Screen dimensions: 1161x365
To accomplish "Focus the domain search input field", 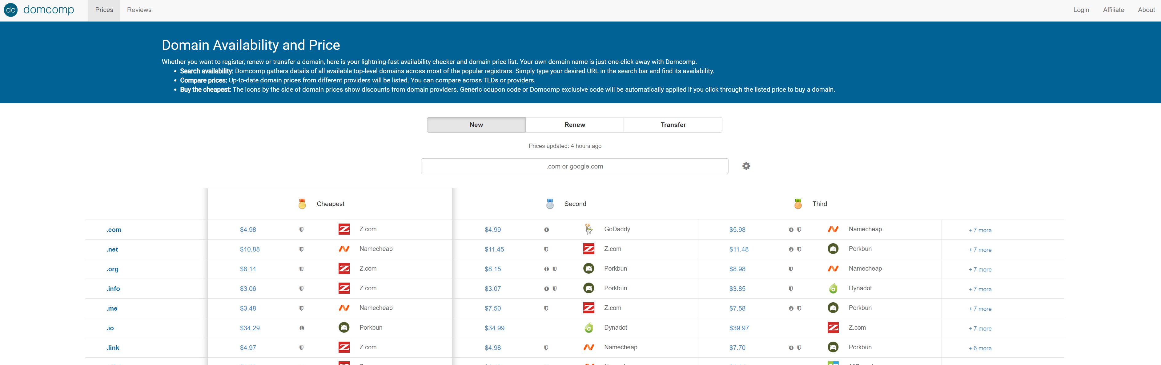I will click(x=575, y=166).
